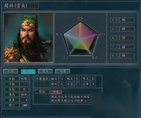Switch to the 關係 tab
141x118 pixels.
coord(45,71)
